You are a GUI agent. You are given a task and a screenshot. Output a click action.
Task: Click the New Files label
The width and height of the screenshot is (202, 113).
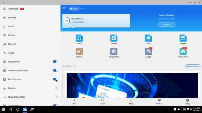tap(67, 66)
